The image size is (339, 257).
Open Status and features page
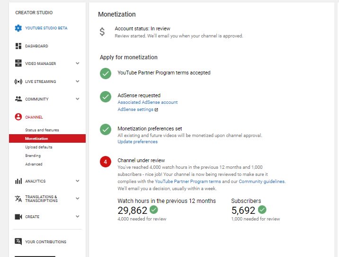coord(42,130)
